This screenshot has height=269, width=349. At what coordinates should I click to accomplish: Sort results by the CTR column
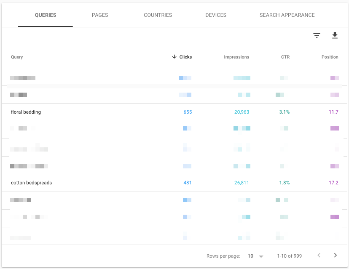[x=285, y=57]
